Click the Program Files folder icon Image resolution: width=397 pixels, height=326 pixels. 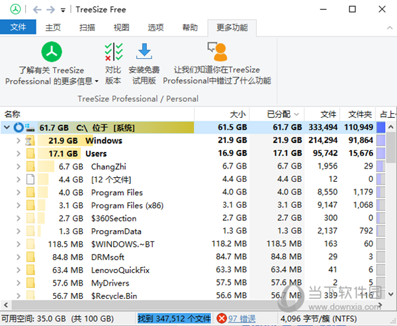[x=30, y=192]
